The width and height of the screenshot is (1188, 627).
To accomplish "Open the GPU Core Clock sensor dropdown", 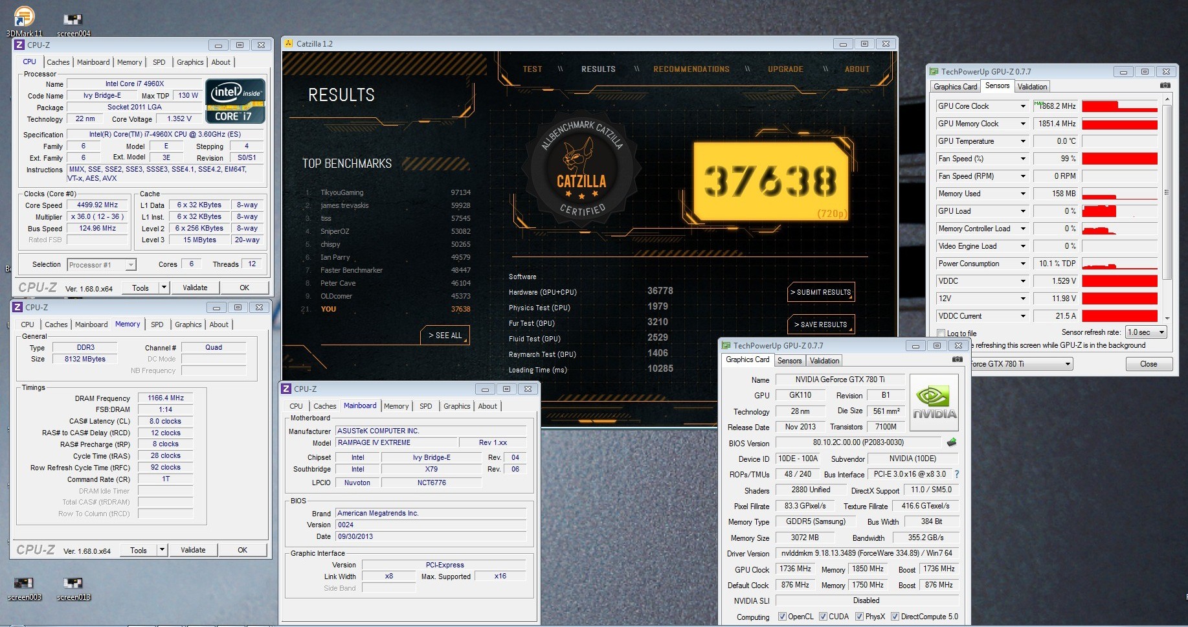I will coord(1023,106).
